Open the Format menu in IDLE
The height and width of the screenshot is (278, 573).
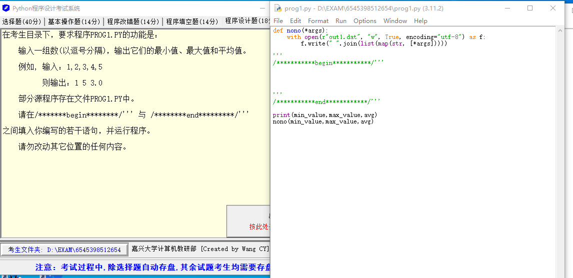(318, 21)
